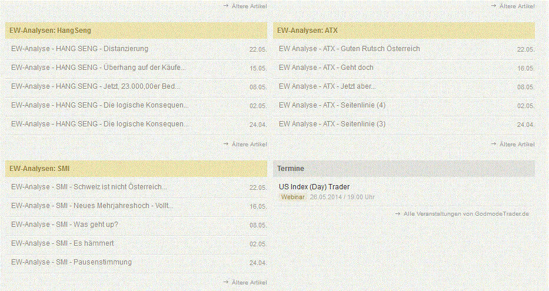Click Alle Veranstaltungen von GodmodeTrader.de

point(466,213)
